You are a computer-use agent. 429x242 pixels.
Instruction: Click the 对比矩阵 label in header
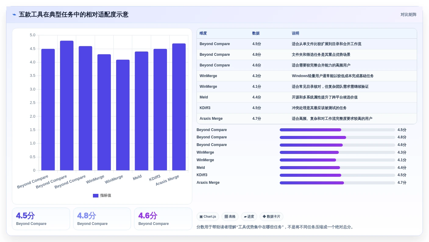pos(409,15)
